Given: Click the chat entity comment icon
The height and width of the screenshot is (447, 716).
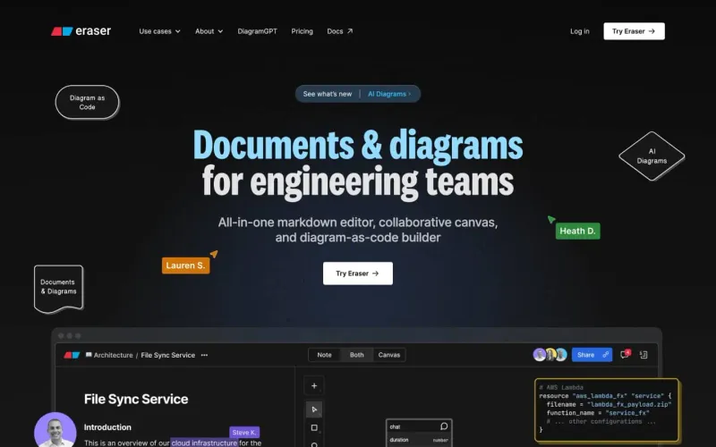Looking at the screenshot, I should (x=444, y=426).
